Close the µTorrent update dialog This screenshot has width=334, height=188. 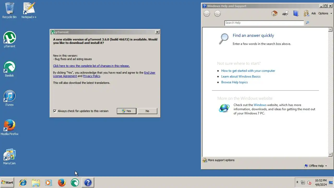pyautogui.click(x=157, y=32)
